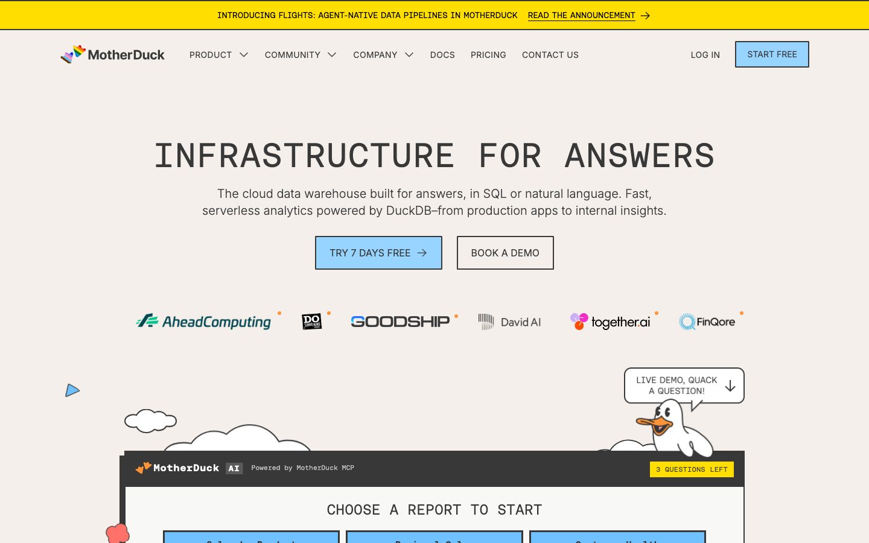Viewport: 869px width, 543px height.
Task: Go to Docs page
Action: tap(442, 55)
